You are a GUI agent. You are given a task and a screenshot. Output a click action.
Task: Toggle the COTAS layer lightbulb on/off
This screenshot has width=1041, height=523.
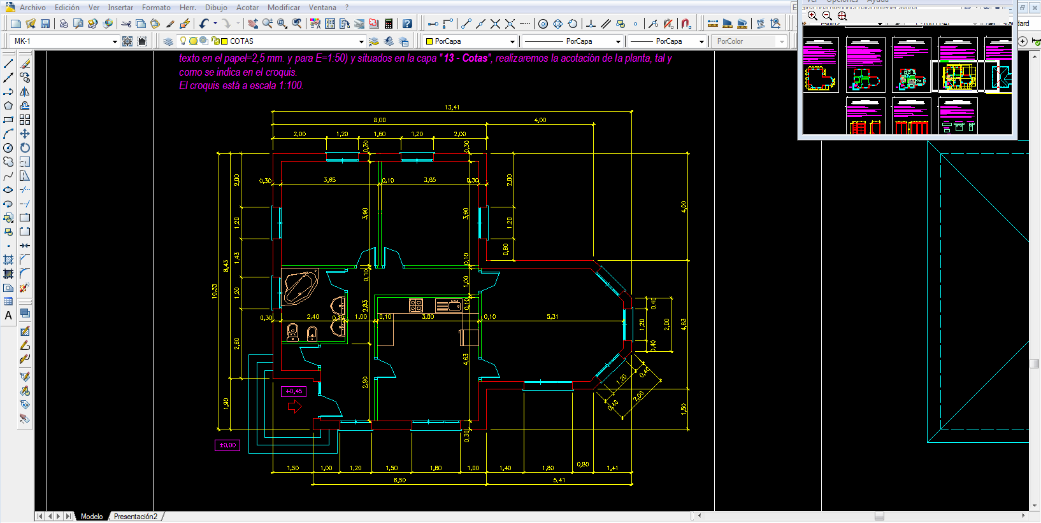[x=183, y=41]
